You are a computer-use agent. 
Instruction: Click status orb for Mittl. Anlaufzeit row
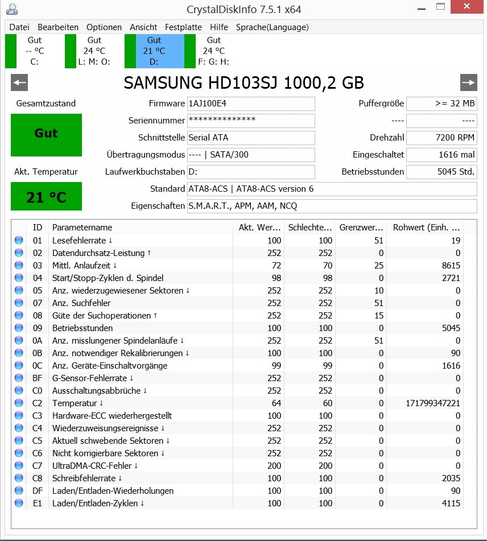point(19,265)
